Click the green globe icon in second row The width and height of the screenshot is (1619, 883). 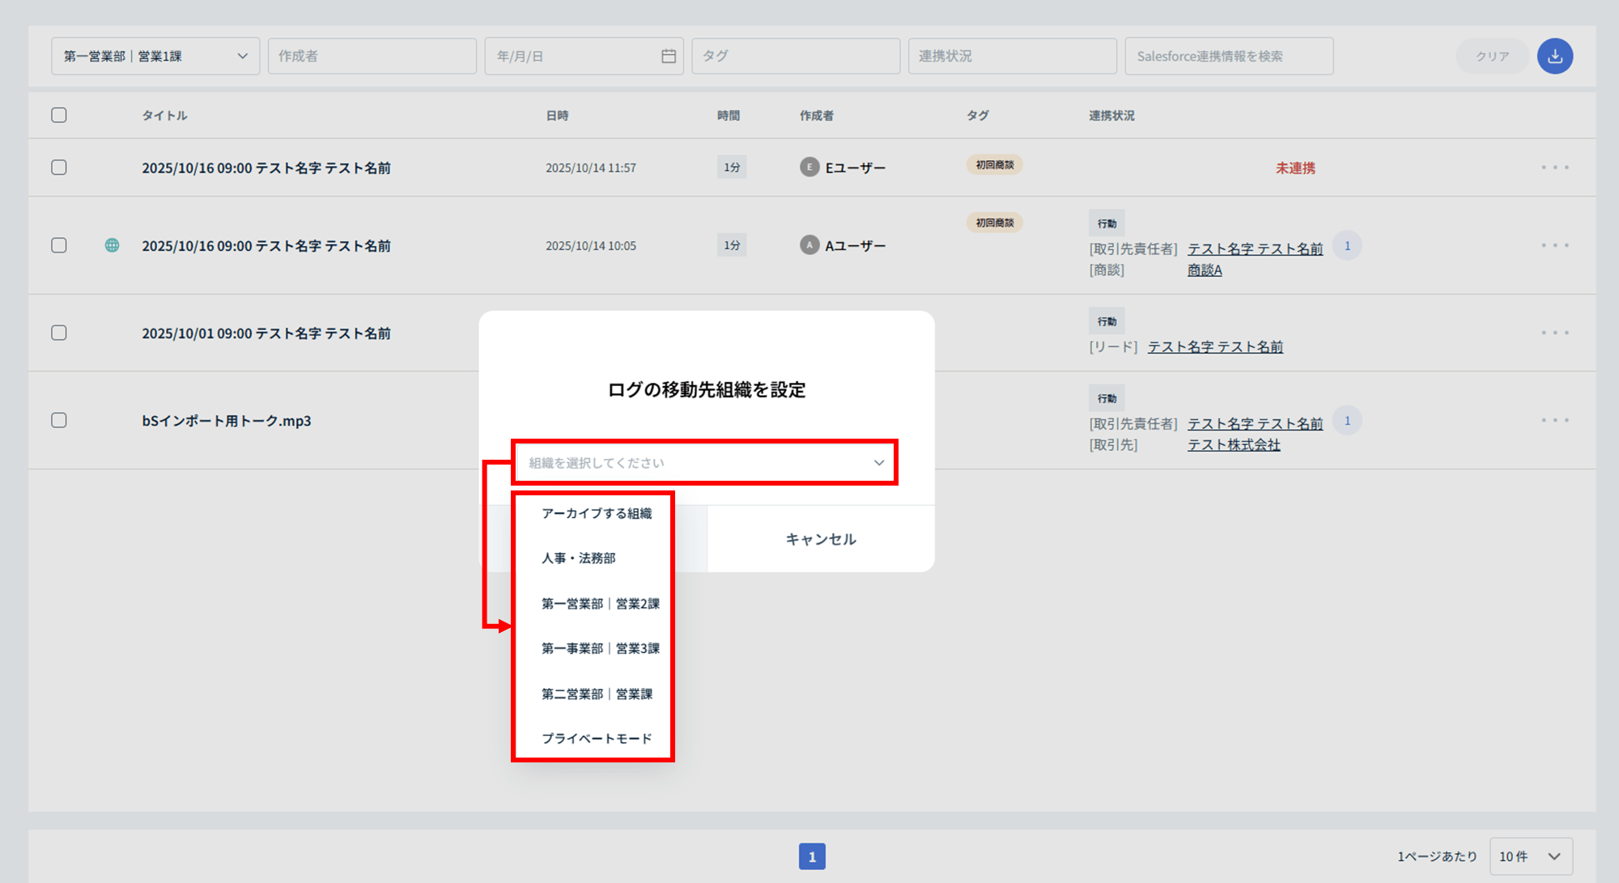pos(112,245)
